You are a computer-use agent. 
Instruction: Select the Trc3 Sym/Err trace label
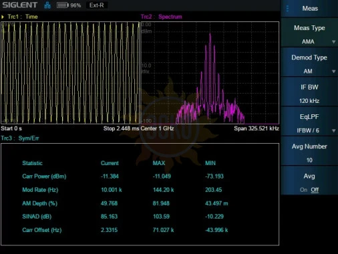(20, 138)
